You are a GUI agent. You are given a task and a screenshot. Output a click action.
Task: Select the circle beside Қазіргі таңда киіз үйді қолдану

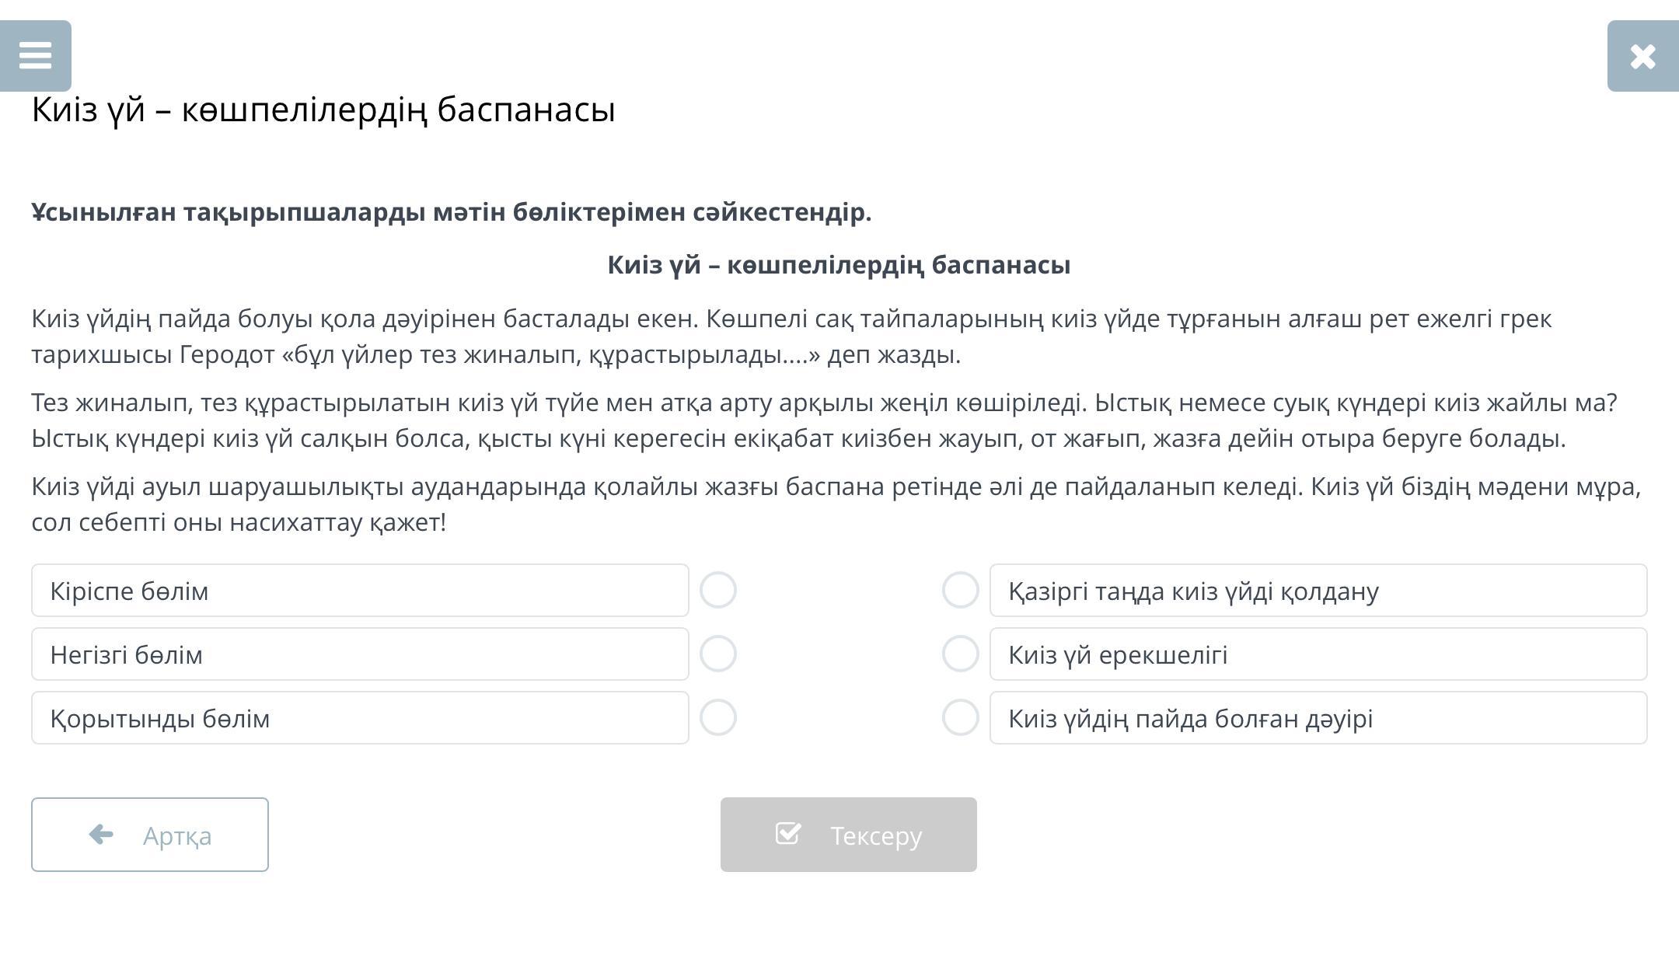pyautogui.click(x=961, y=591)
